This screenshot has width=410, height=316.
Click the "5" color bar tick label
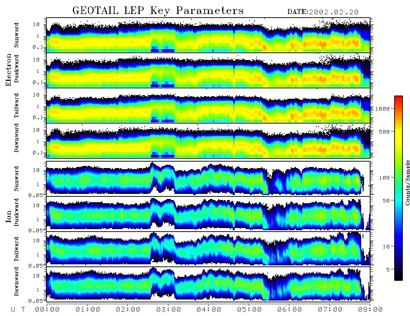click(388, 270)
